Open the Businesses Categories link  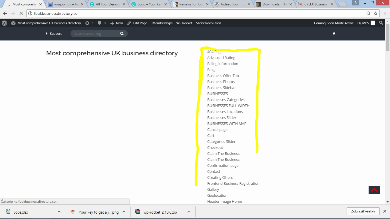(226, 100)
